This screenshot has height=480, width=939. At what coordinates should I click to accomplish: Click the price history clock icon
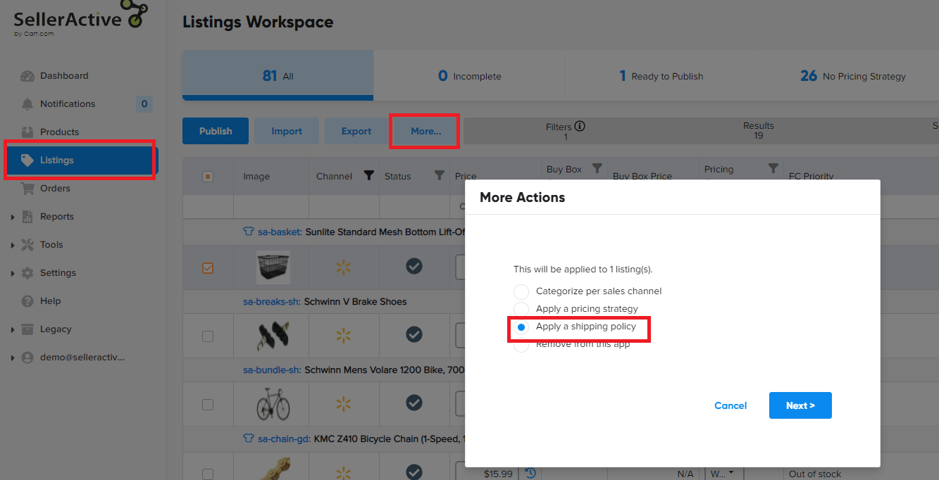(531, 474)
